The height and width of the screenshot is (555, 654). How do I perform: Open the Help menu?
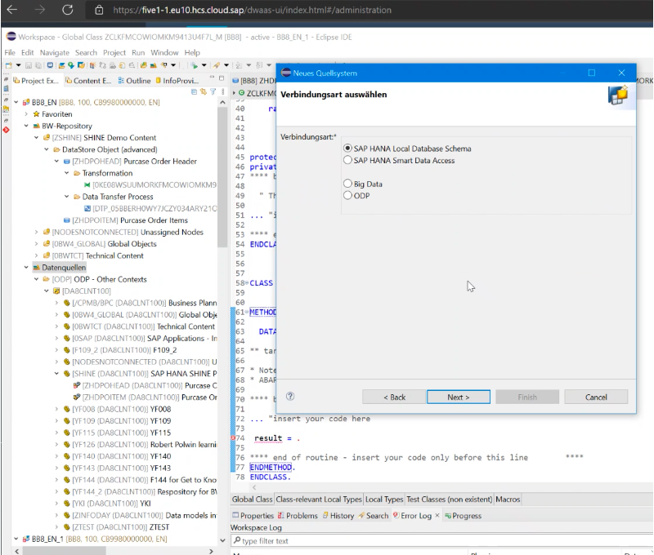pyautogui.click(x=192, y=52)
